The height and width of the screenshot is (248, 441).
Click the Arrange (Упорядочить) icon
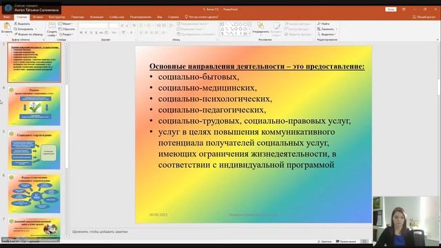click(x=260, y=26)
